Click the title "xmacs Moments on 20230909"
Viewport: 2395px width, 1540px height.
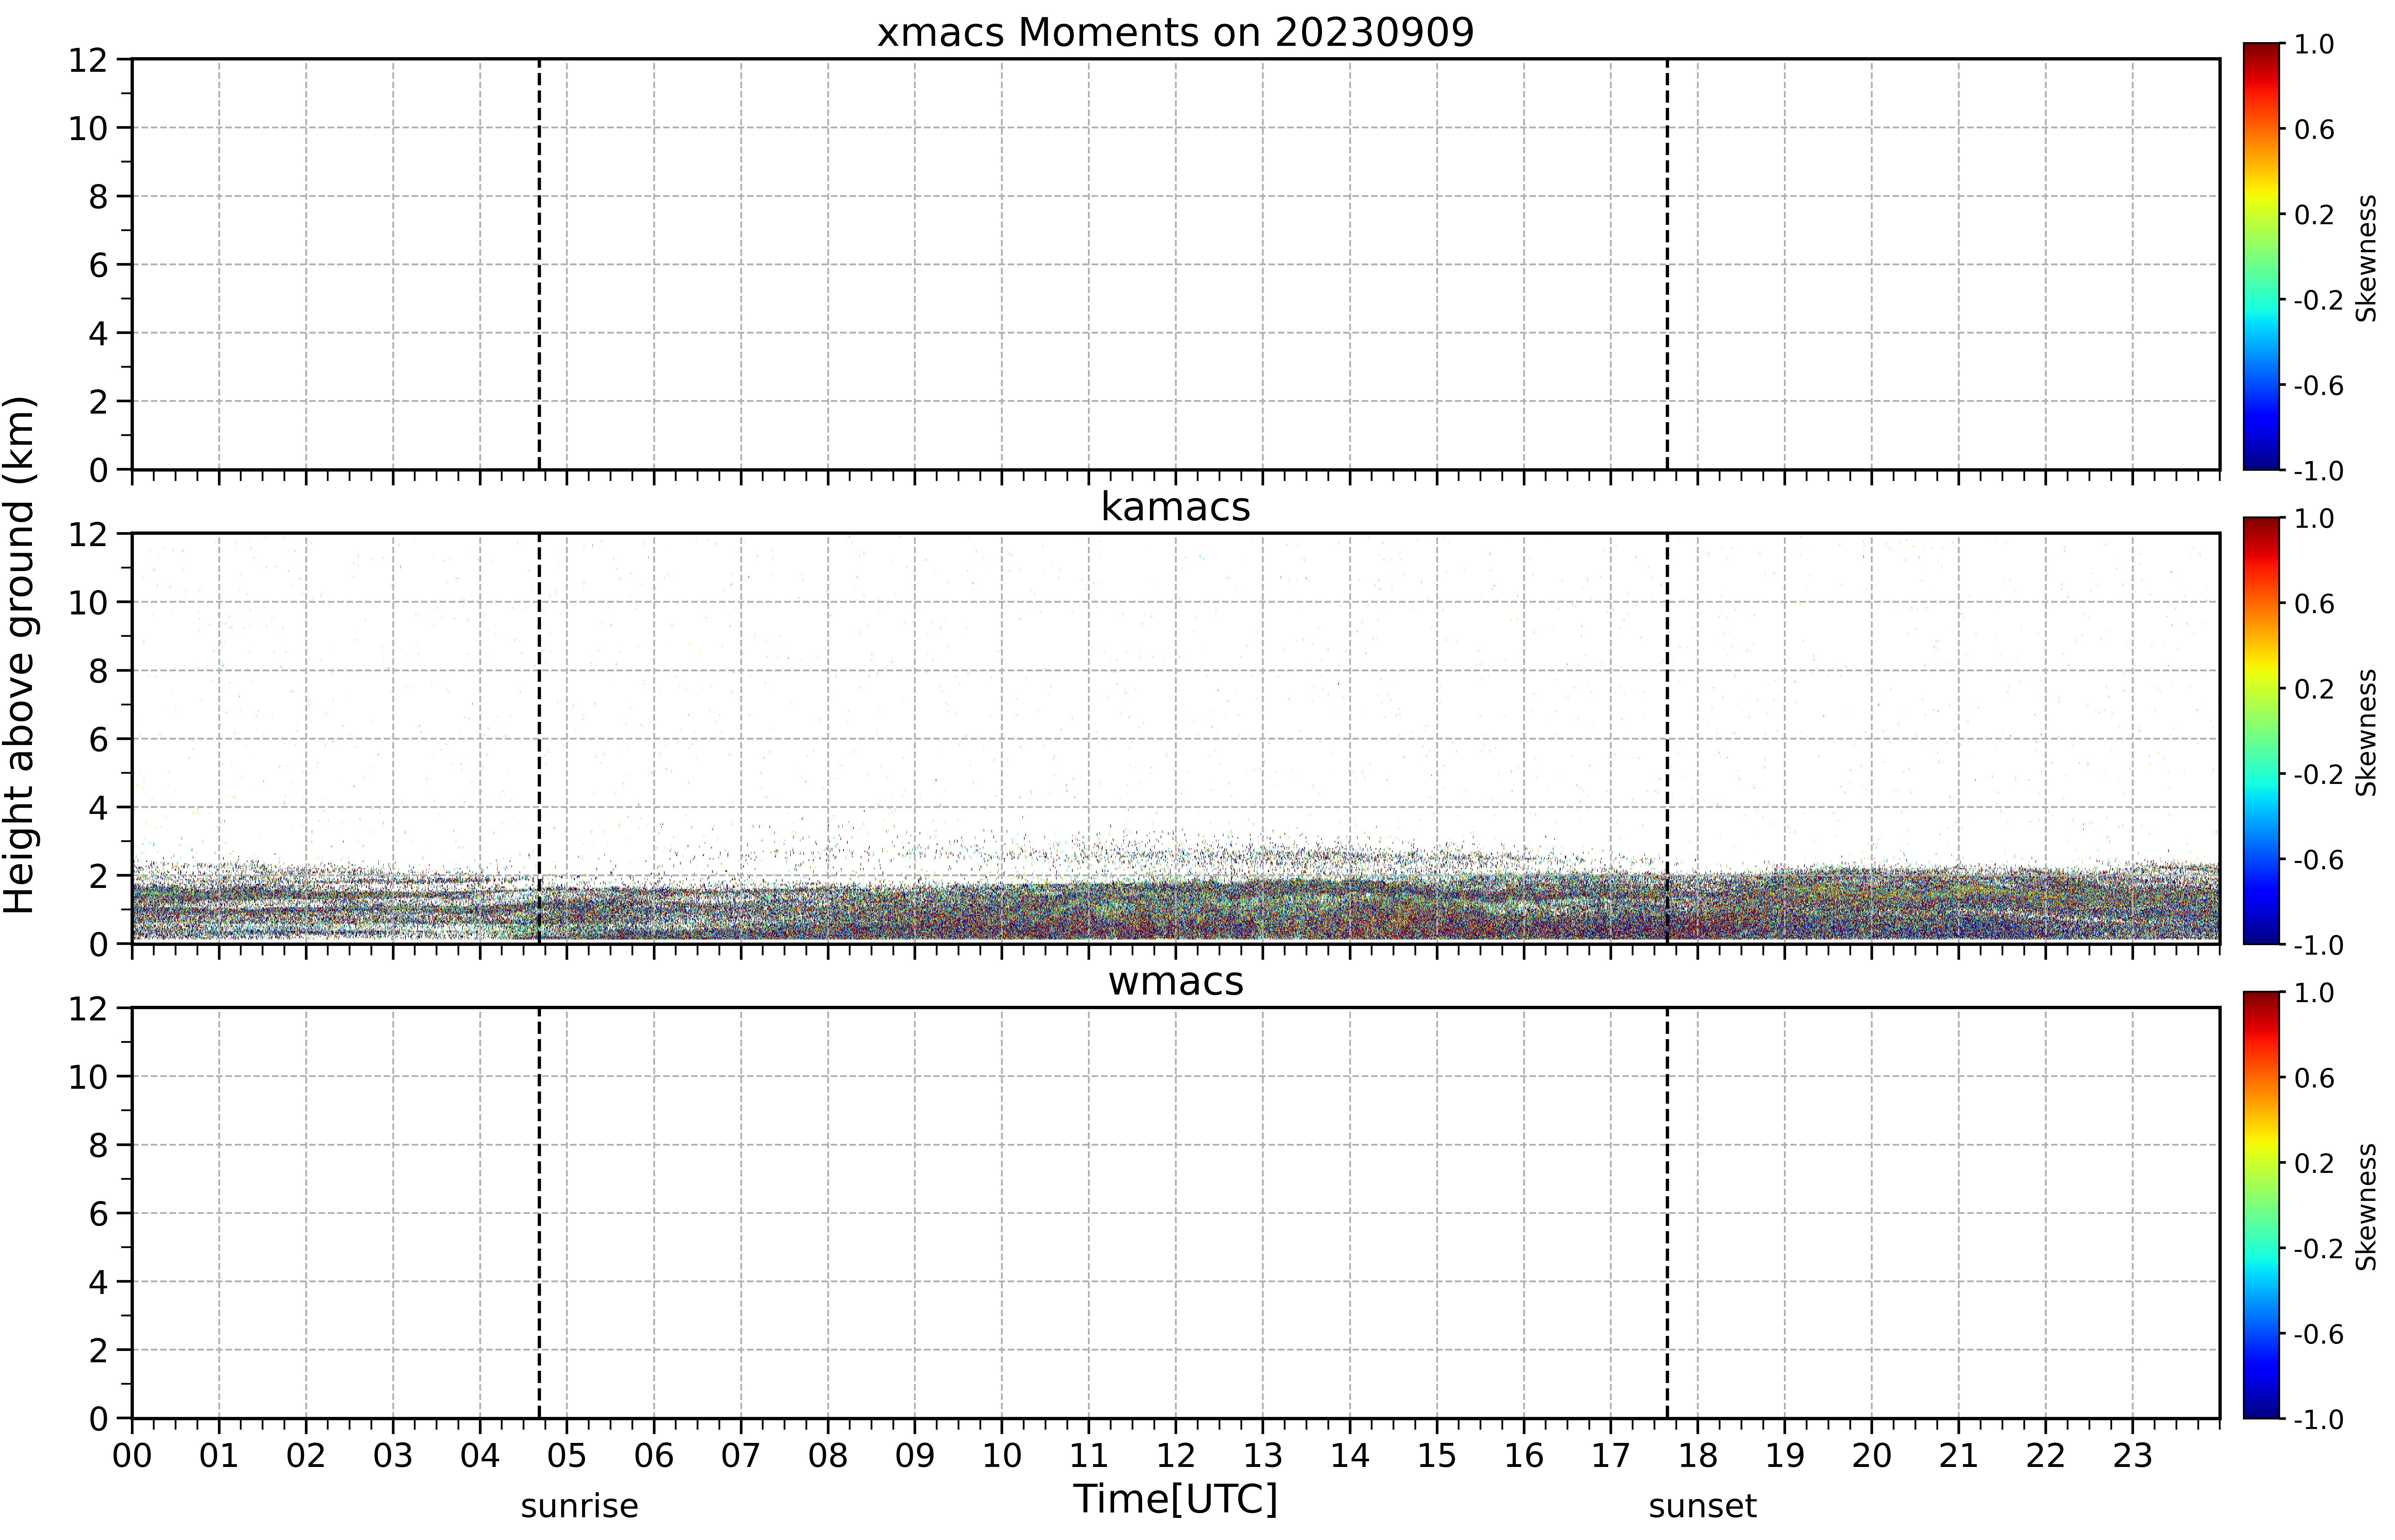click(1176, 33)
